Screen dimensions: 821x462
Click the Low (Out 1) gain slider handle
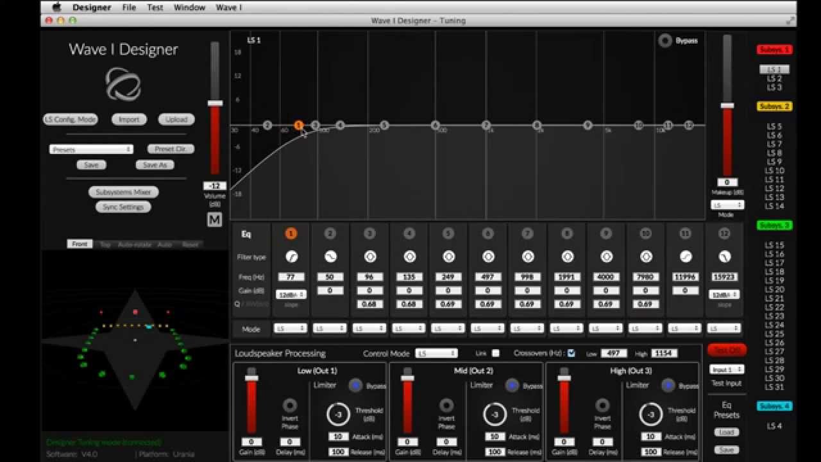point(251,378)
